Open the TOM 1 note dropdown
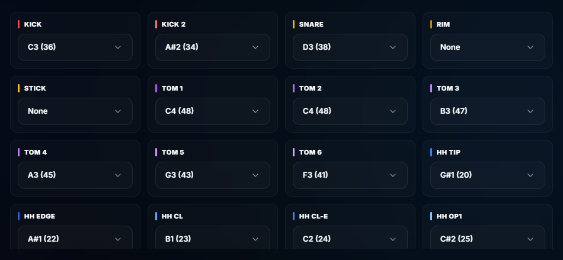Viewport: 563px width, 260px height. point(213,111)
